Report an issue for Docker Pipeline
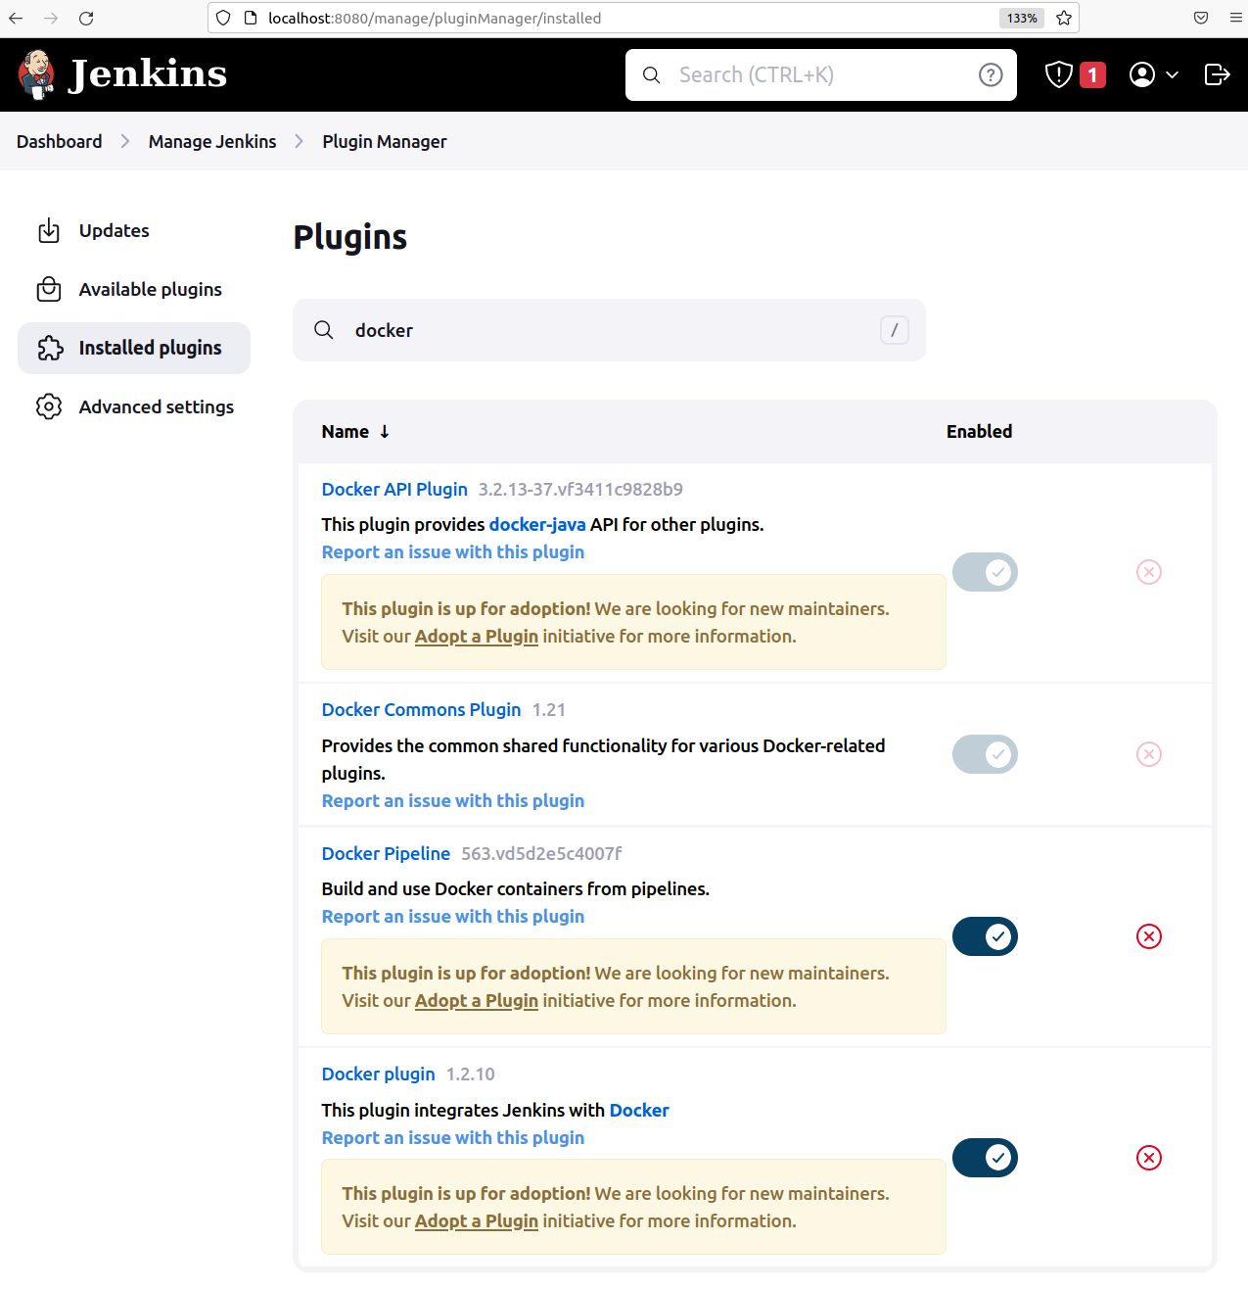The height and width of the screenshot is (1289, 1248). pyautogui.click(x=453, y=917)
